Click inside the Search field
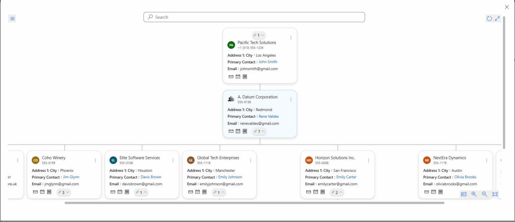The image size is (515, 222). point(254,17)
